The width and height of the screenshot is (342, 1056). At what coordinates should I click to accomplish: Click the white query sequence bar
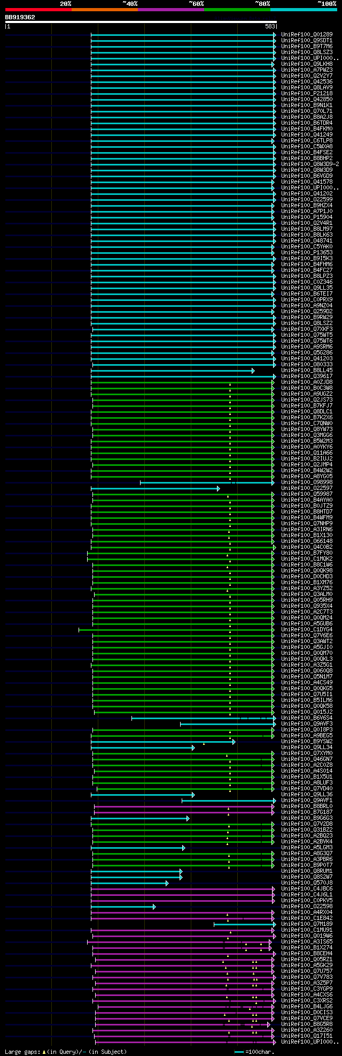pos(141,22)
